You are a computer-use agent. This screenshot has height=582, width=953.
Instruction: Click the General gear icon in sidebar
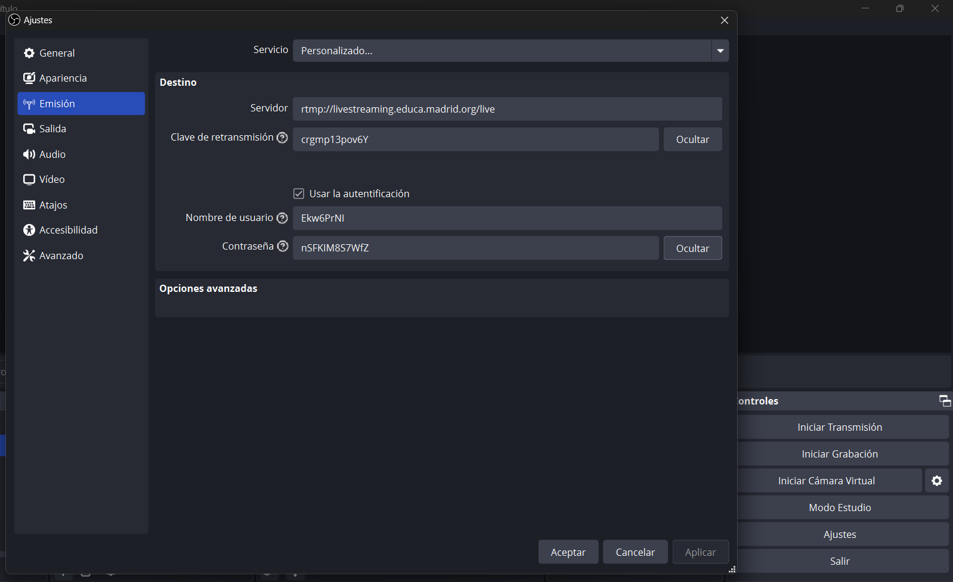click(29, 53)
